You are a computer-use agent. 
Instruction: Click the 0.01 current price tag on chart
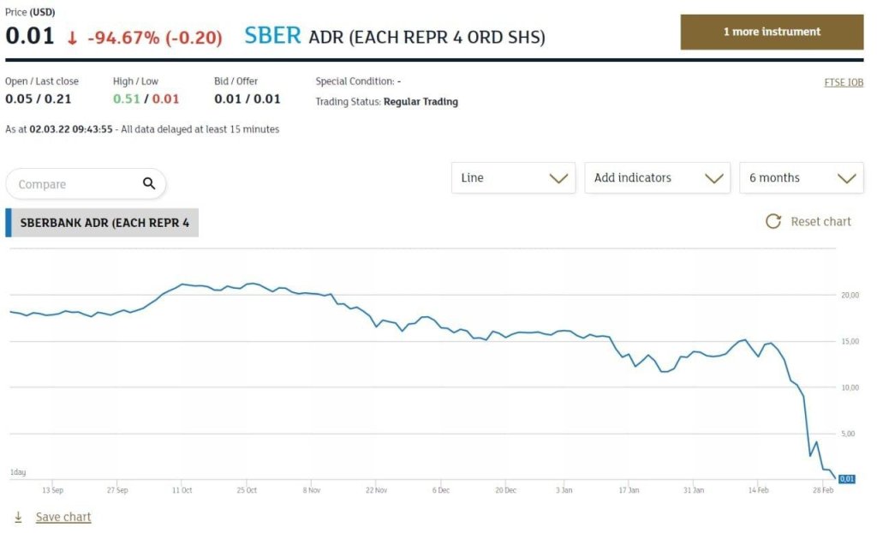846,479
